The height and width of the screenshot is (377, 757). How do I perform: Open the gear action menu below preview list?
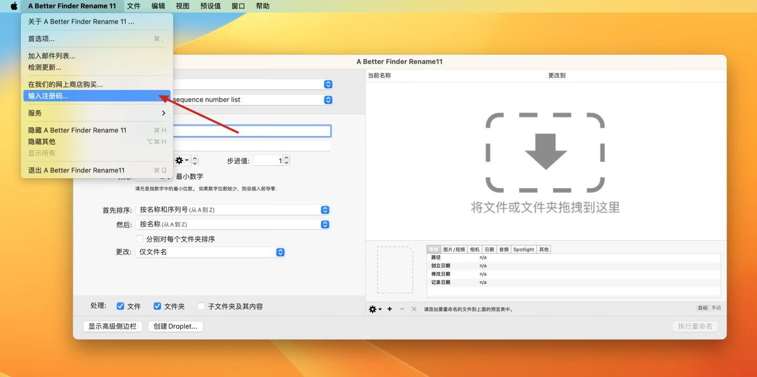[375, 309]
